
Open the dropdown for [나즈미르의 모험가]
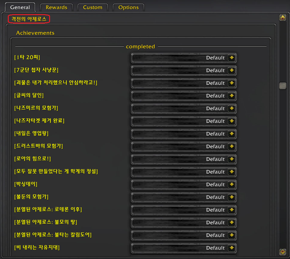point(184,108)
